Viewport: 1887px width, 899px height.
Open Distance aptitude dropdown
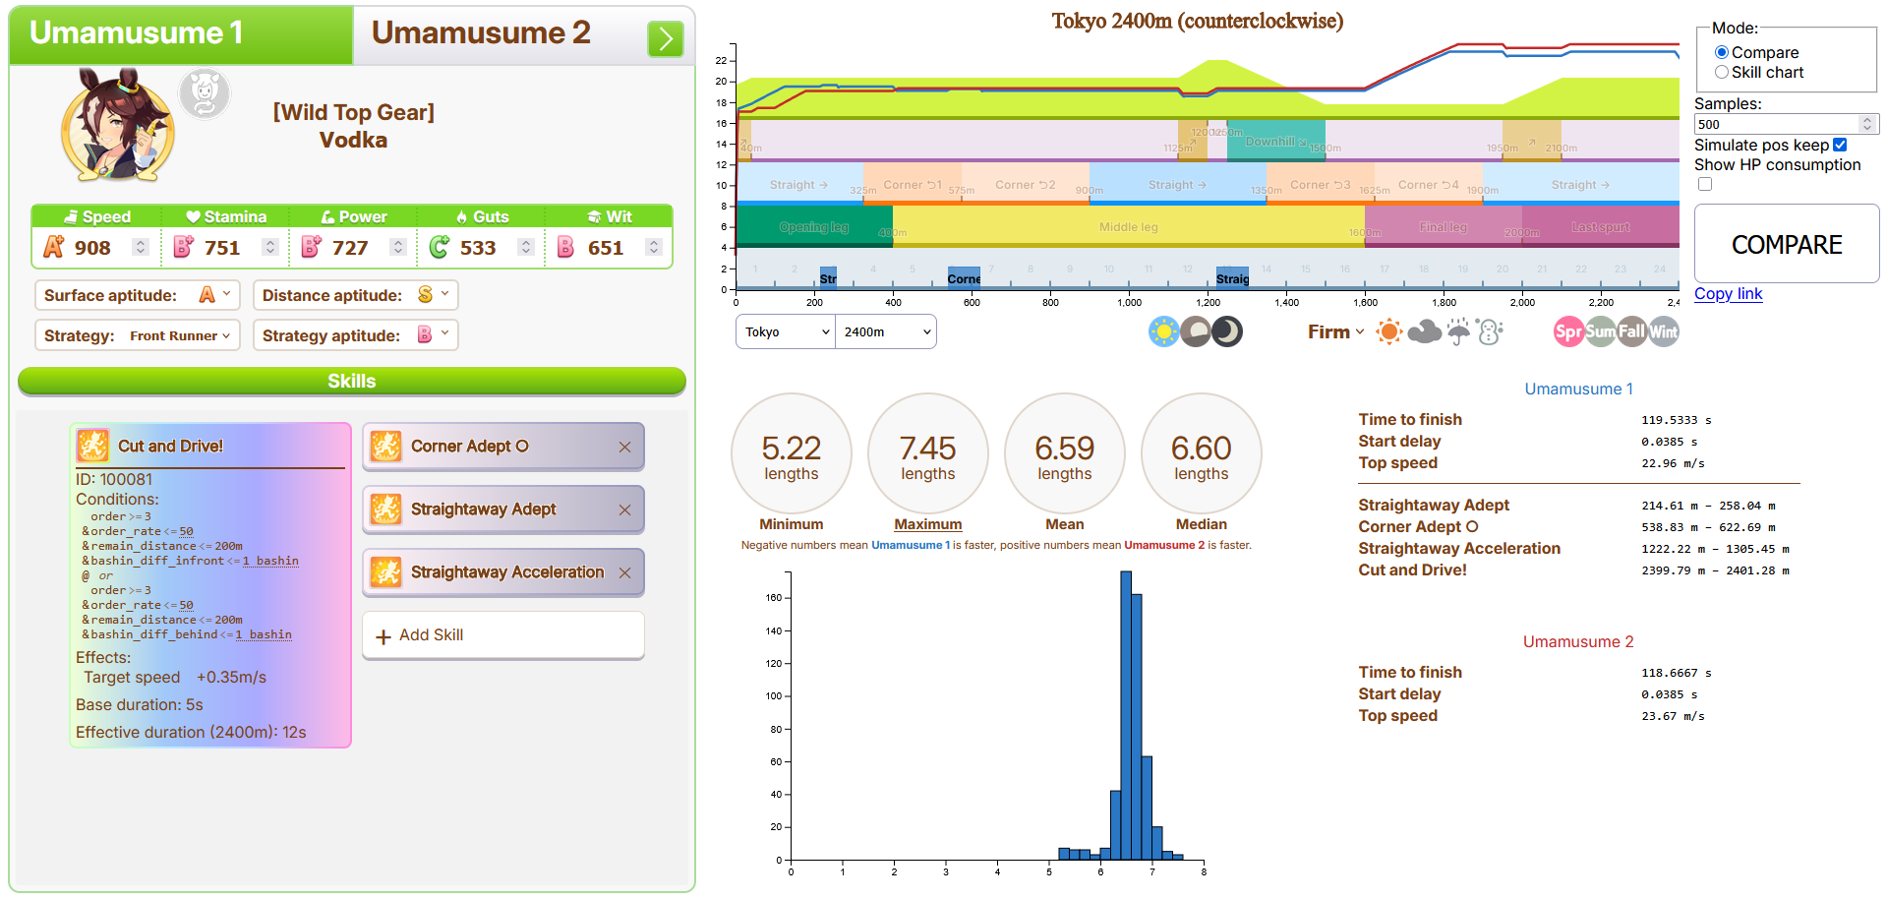point(356,295)
